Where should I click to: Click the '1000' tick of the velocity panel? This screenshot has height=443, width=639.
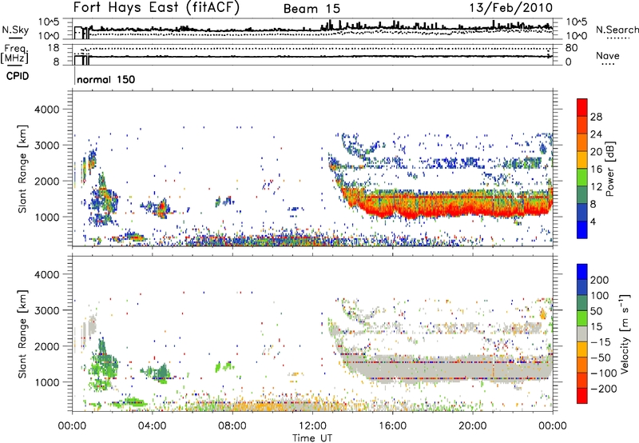coord(46,382)
